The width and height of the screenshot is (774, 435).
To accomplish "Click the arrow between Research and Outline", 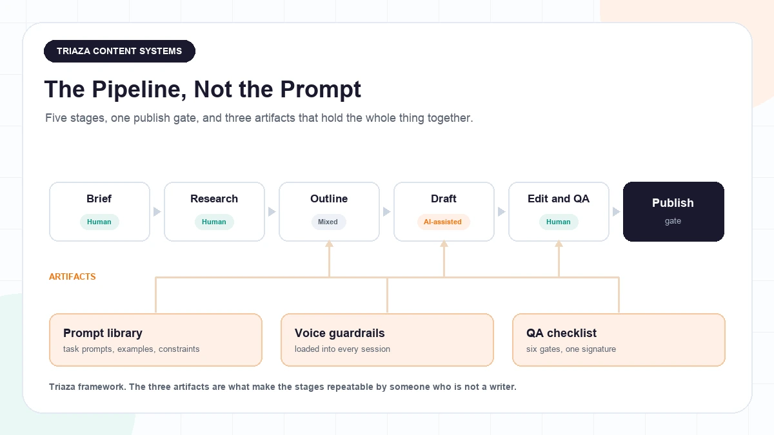I will tap(272, 211).
